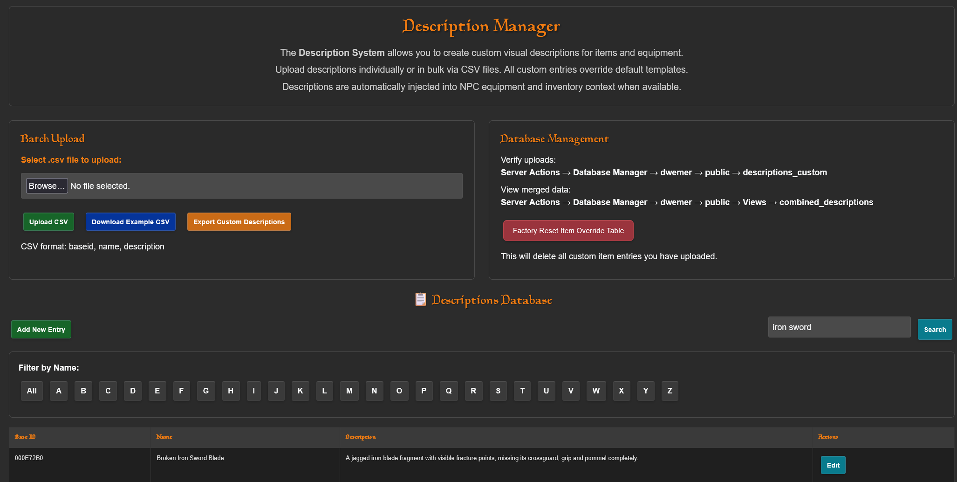The width and height of the screenshot is (957, 482).
Task: Focus the search field containing 'iron sword'
Action: tap(839, 327)
